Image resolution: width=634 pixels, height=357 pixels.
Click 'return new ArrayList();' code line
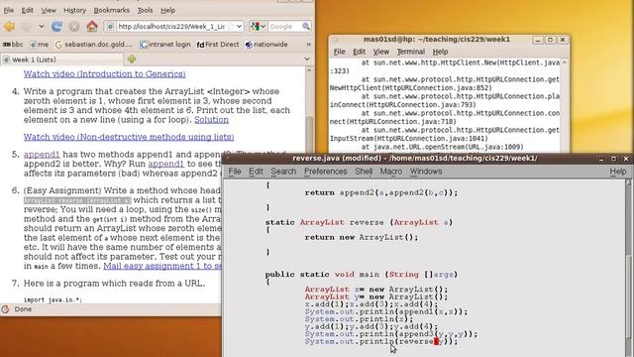pos(362,238)
